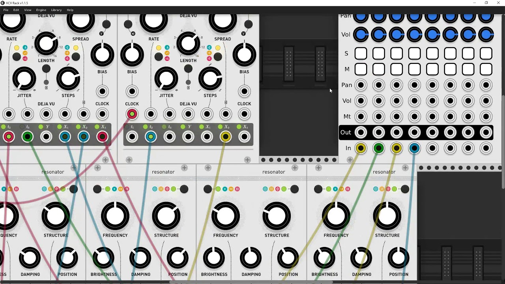
Task: Click the Vol knob of mixer channel 1
Action: tap(361, 35)
